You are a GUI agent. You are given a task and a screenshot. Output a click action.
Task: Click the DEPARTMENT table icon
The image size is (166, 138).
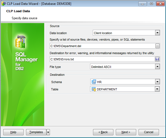pos(94,89)
